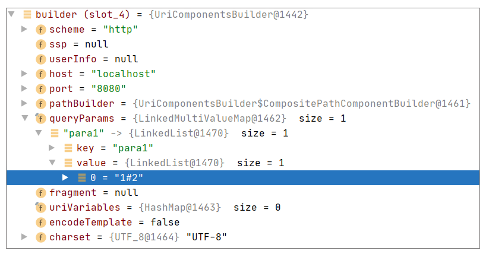The width and height of the screenshot is (486, 254).
Task: Click the field icon next to port
Action: point(41,88)
